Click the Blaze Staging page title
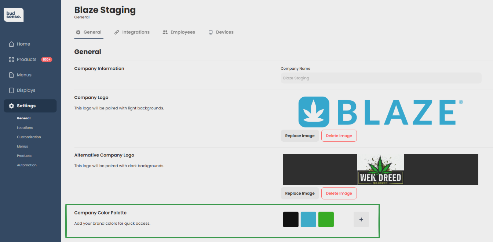The width and height of the screenshot is (493, 242). pyautogui.click(x=105, y=10)
